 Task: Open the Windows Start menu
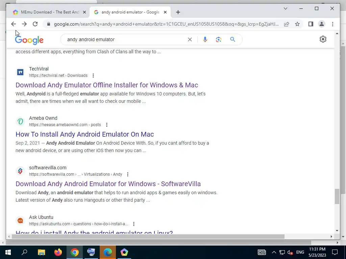pos(8,252)
